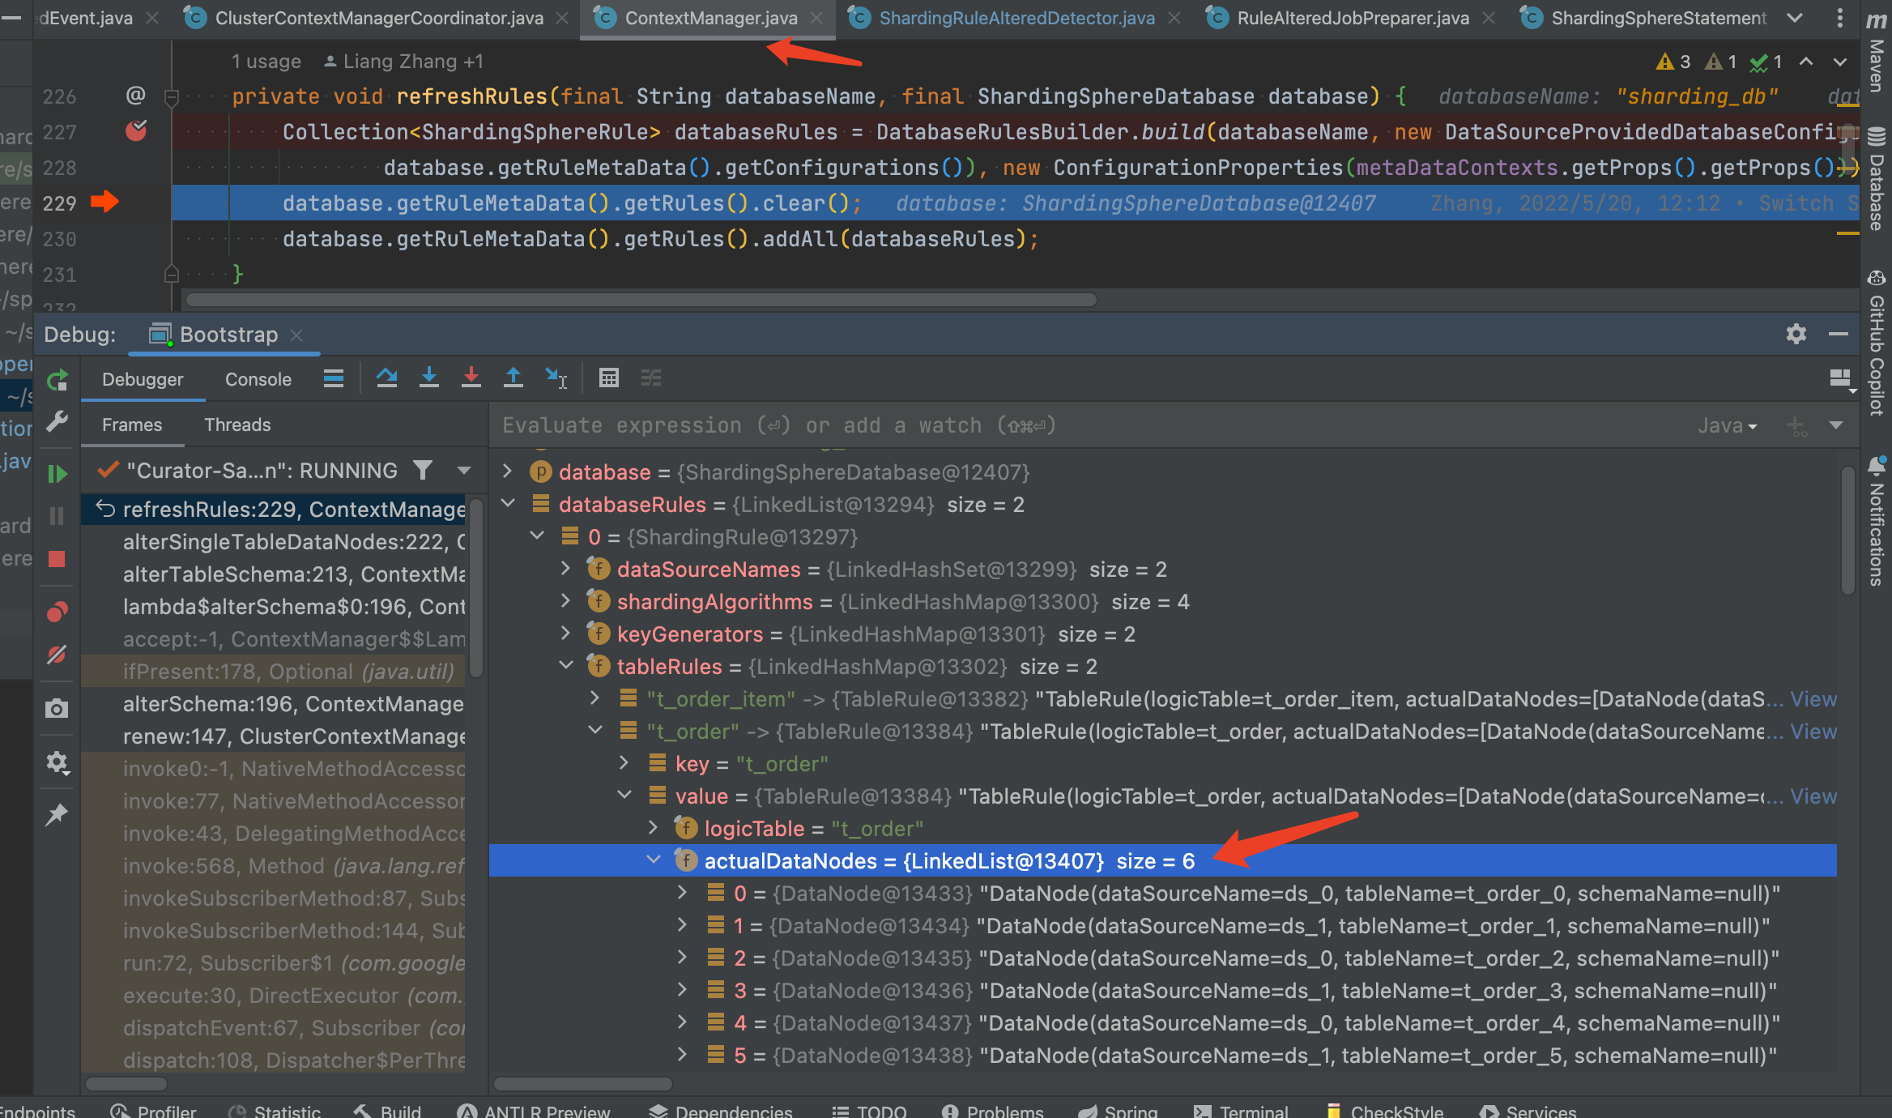Toggle the breakpoint on line 227
Viewport: 1892px width, 1118px height.
click(137, 131)
